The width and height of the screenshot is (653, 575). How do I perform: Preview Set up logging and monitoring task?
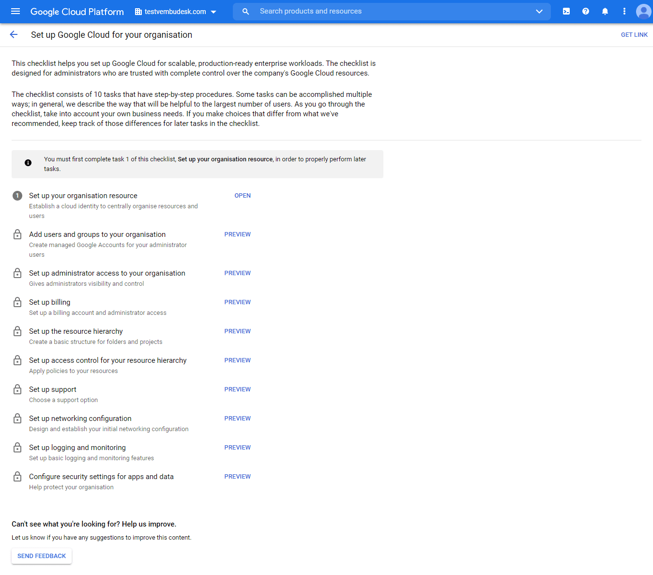237,448
